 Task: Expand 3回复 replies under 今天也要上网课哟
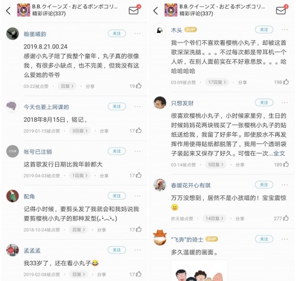[x=80, y=130]
